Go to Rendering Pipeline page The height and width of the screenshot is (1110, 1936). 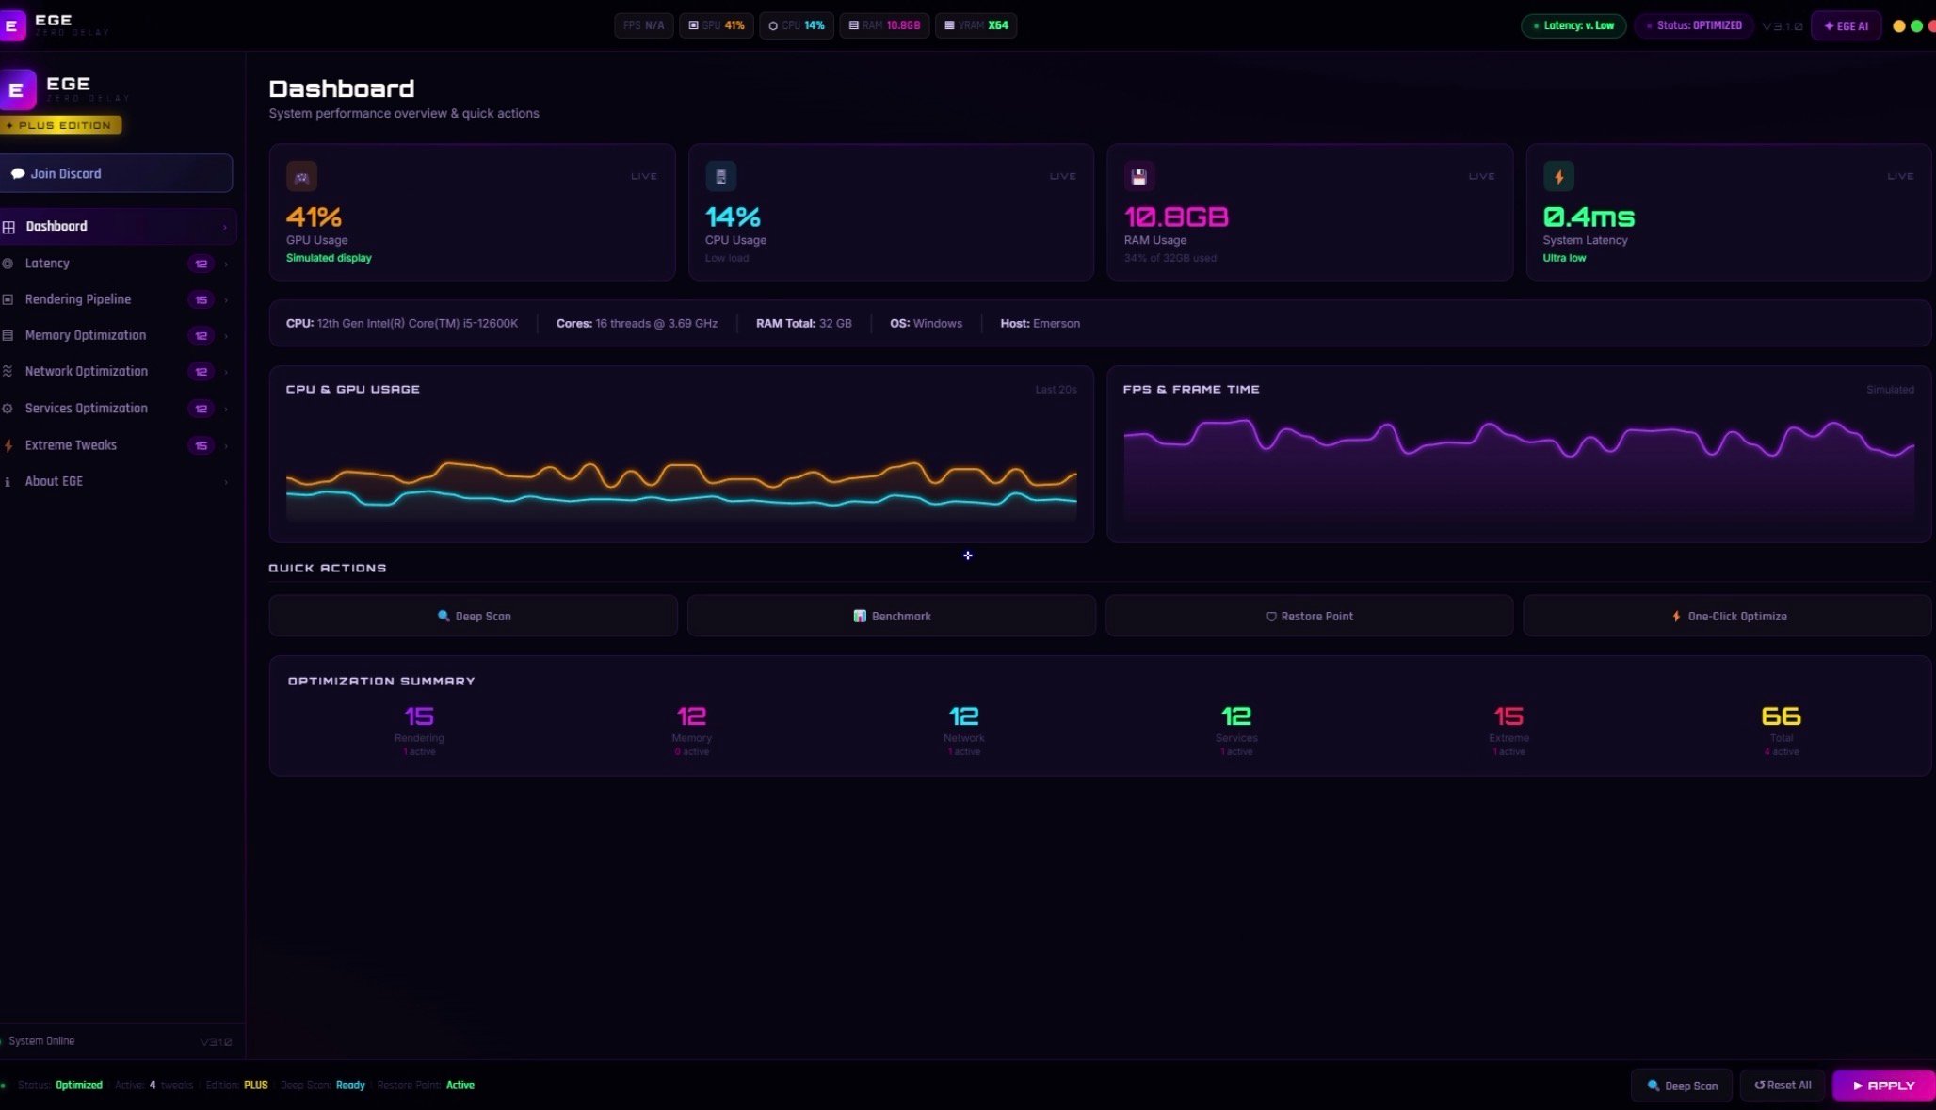tap(117, 299)
